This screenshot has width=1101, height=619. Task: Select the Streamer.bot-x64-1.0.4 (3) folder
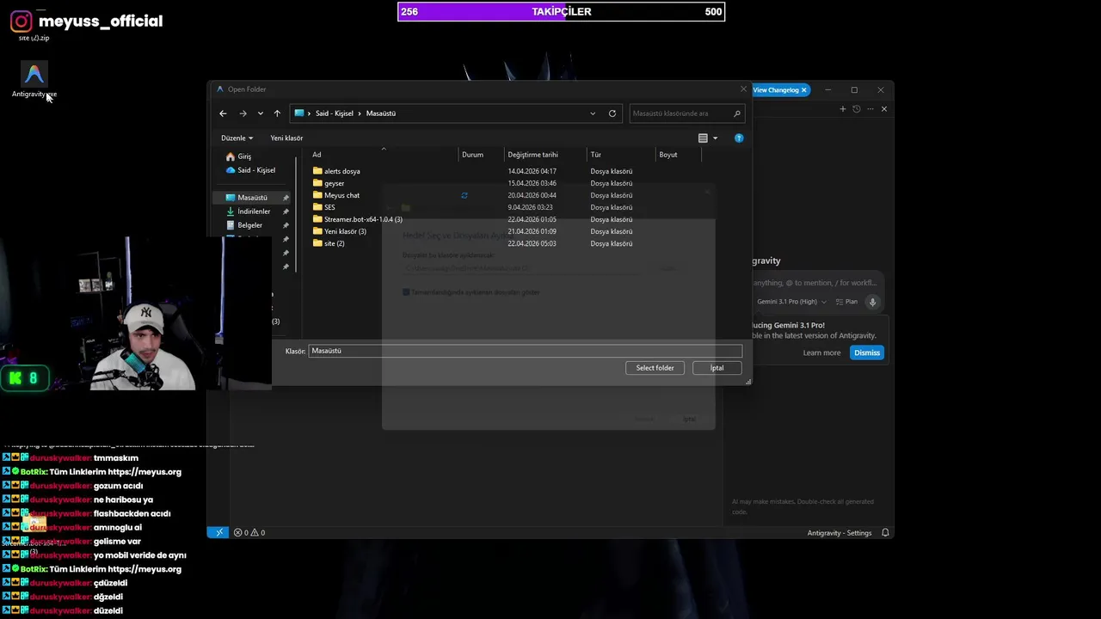tap(363, 219)
